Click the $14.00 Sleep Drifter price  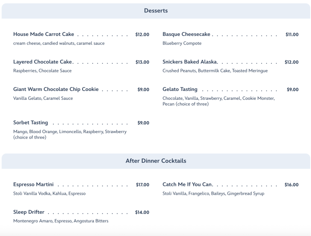pos(142,212)
